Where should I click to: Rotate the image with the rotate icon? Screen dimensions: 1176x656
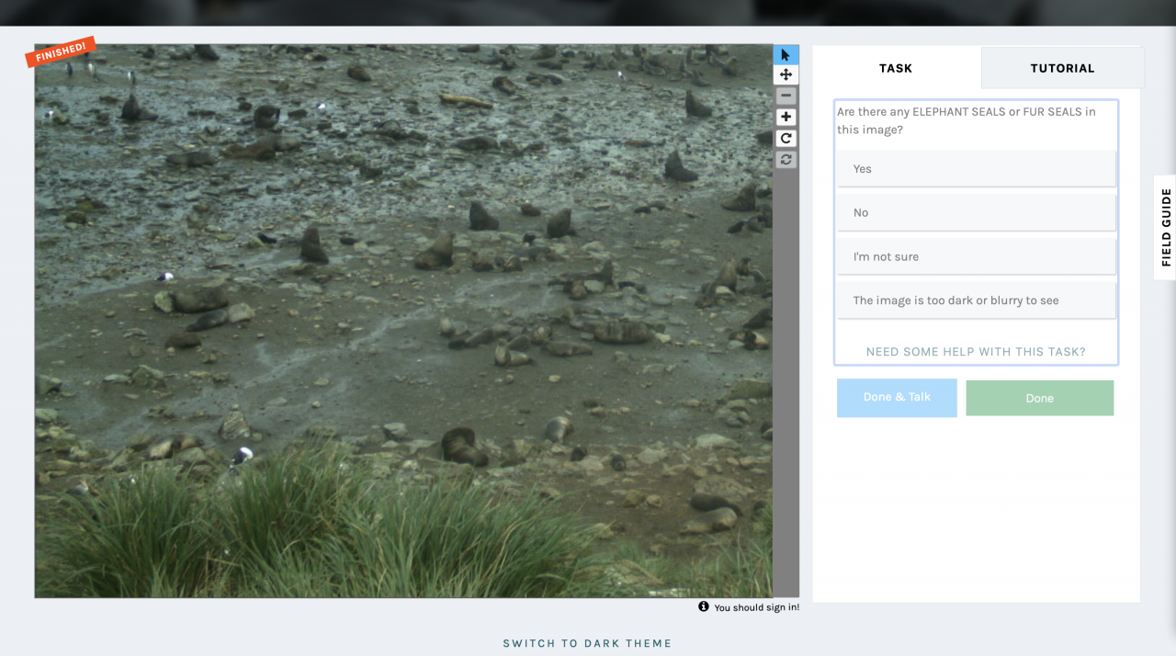click(786, 138)
